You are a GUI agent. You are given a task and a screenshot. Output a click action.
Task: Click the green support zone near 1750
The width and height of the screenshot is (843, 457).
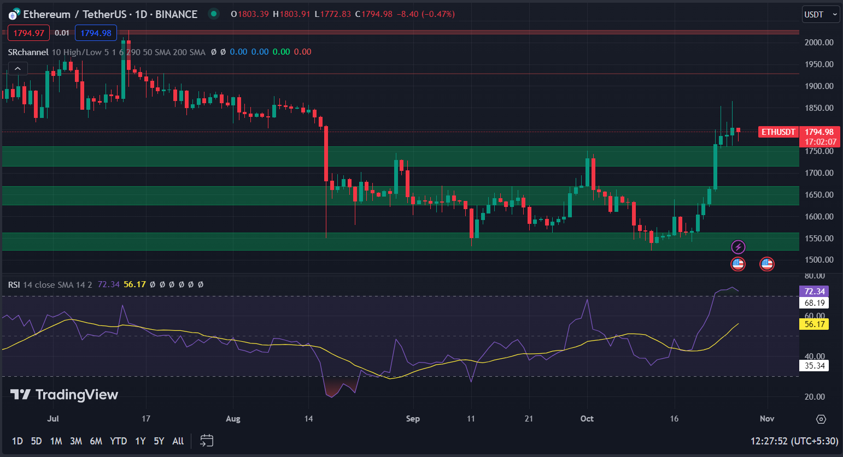click(x=400, y=156)
